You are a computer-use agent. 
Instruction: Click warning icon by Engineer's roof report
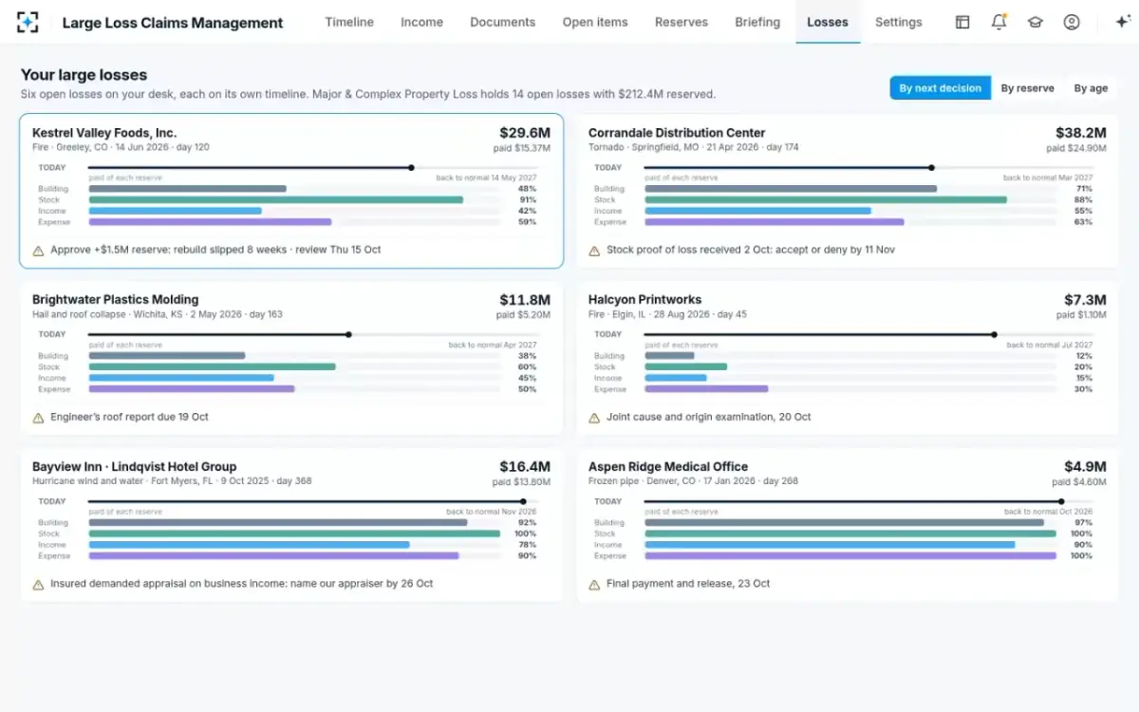(38, 418)
